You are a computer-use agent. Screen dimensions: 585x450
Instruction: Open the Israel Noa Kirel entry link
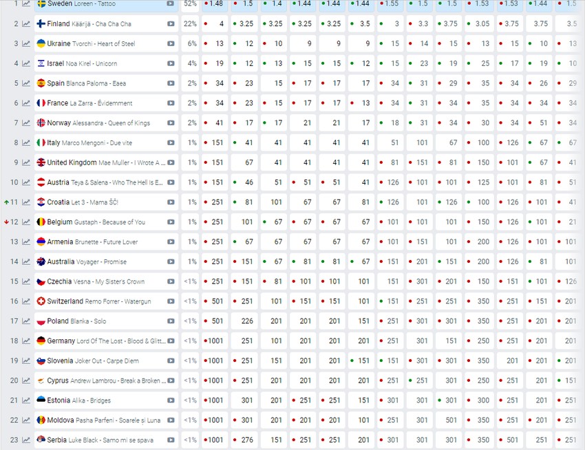pos(82,63)
